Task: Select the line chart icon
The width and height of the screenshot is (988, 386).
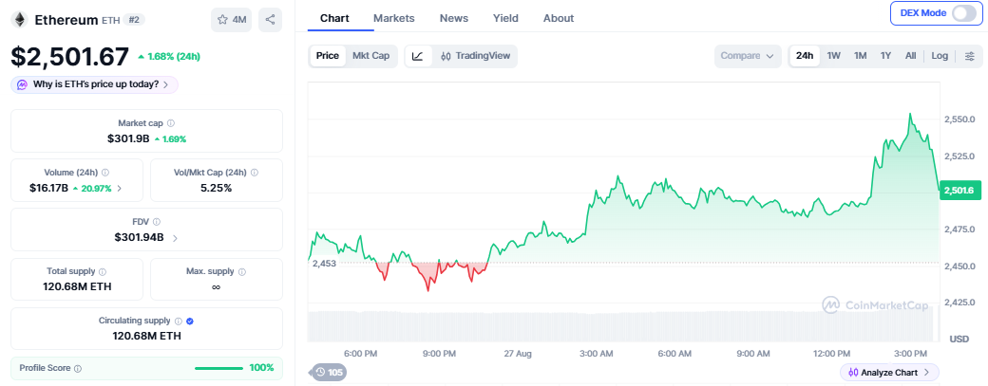Action: pyautogui.click(x=418, y=56)
